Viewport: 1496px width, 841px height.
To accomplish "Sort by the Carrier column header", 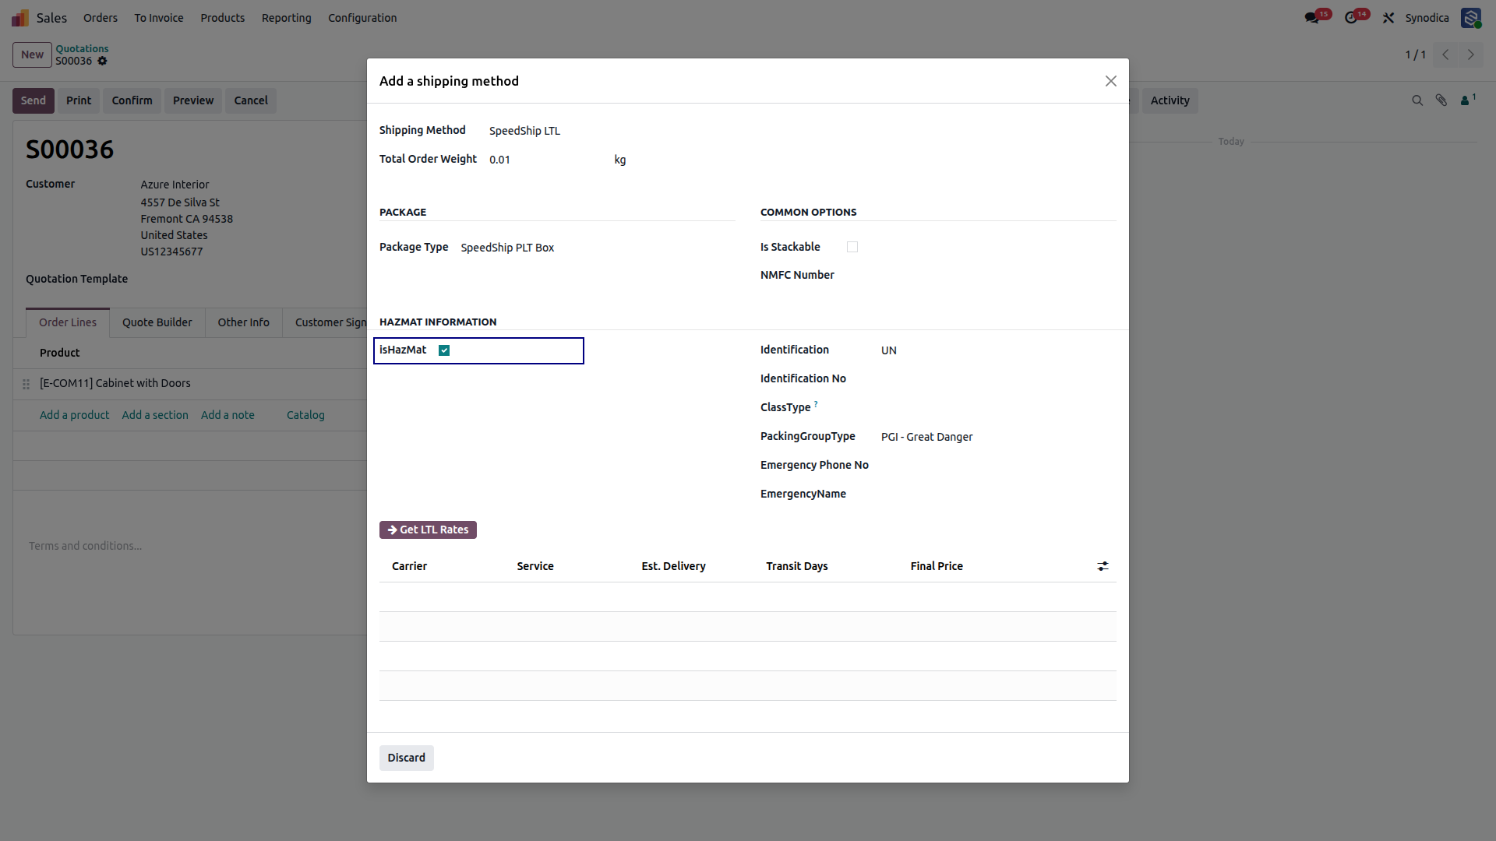I will pos(409,566).
